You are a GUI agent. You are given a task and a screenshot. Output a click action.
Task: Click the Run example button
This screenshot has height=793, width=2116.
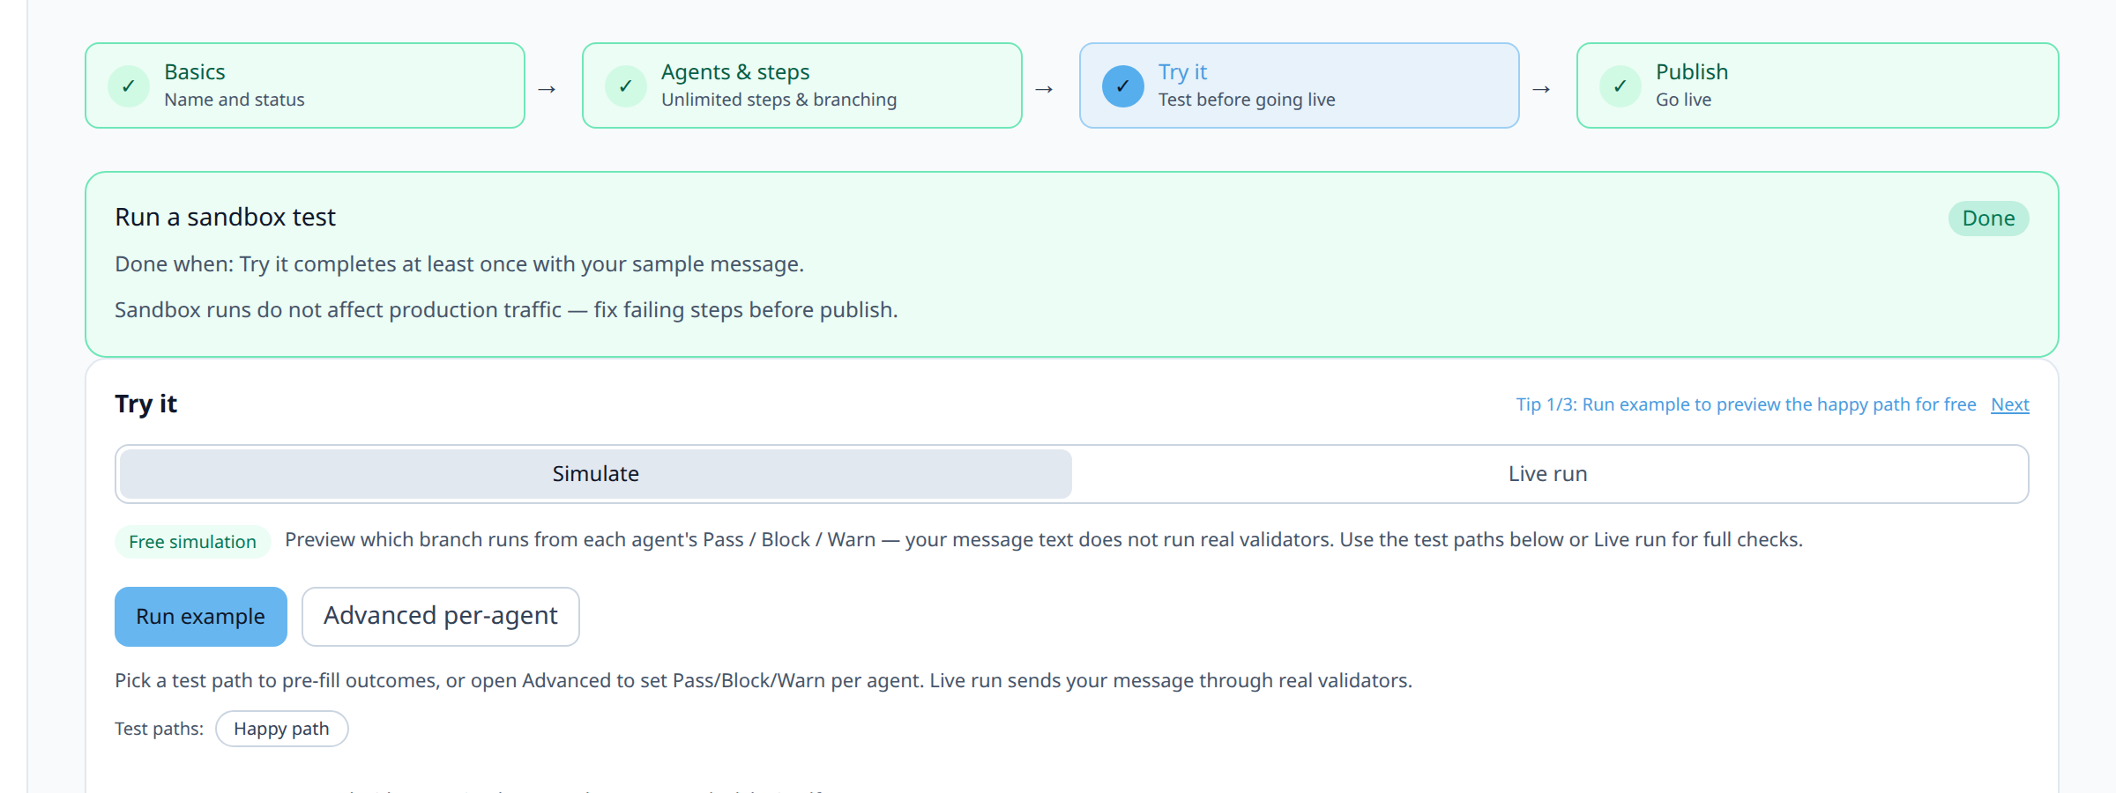click(201, 617)
